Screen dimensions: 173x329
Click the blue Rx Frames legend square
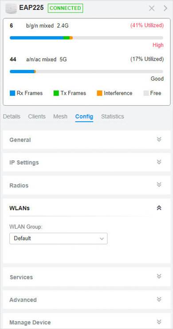pos(12,93)
